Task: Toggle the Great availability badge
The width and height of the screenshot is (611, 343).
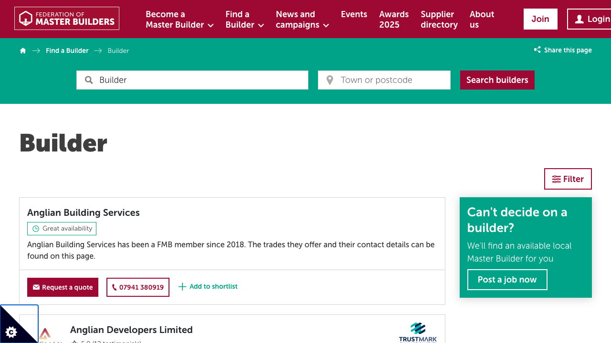Action: pyautogui.click(x=62, y=229)
